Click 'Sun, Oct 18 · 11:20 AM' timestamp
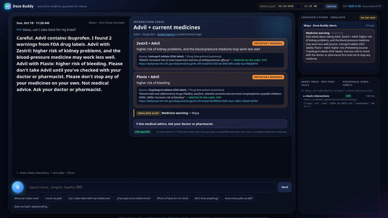Image resolution: width=388 pixels, height=218 pixels. [33, 23]
